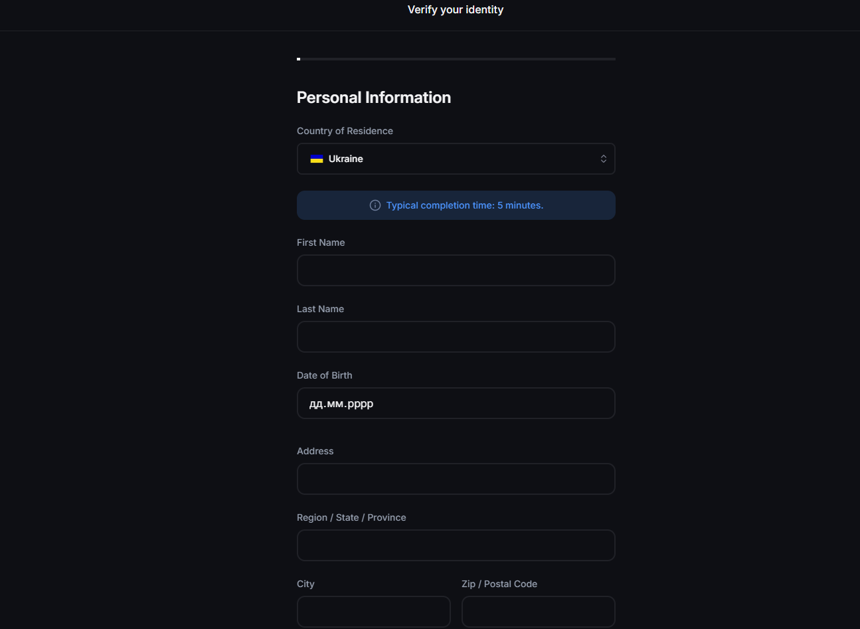Click the "Personal Information" heading

[373, 98]
